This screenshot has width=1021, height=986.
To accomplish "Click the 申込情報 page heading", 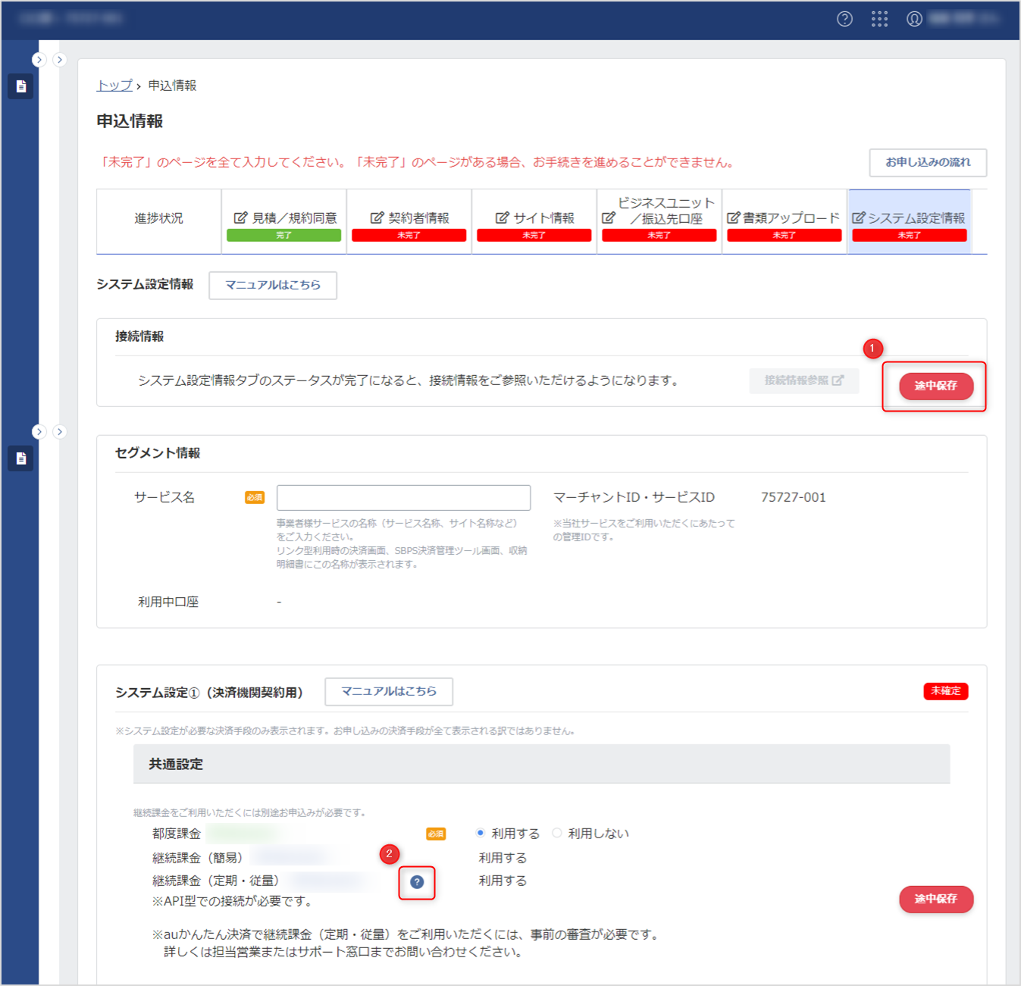I will (x=130, y=121).
